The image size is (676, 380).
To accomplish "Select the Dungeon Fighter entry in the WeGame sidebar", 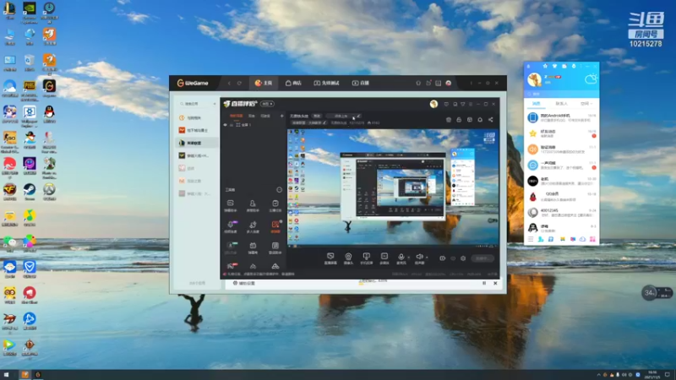I will coord(195,130).
